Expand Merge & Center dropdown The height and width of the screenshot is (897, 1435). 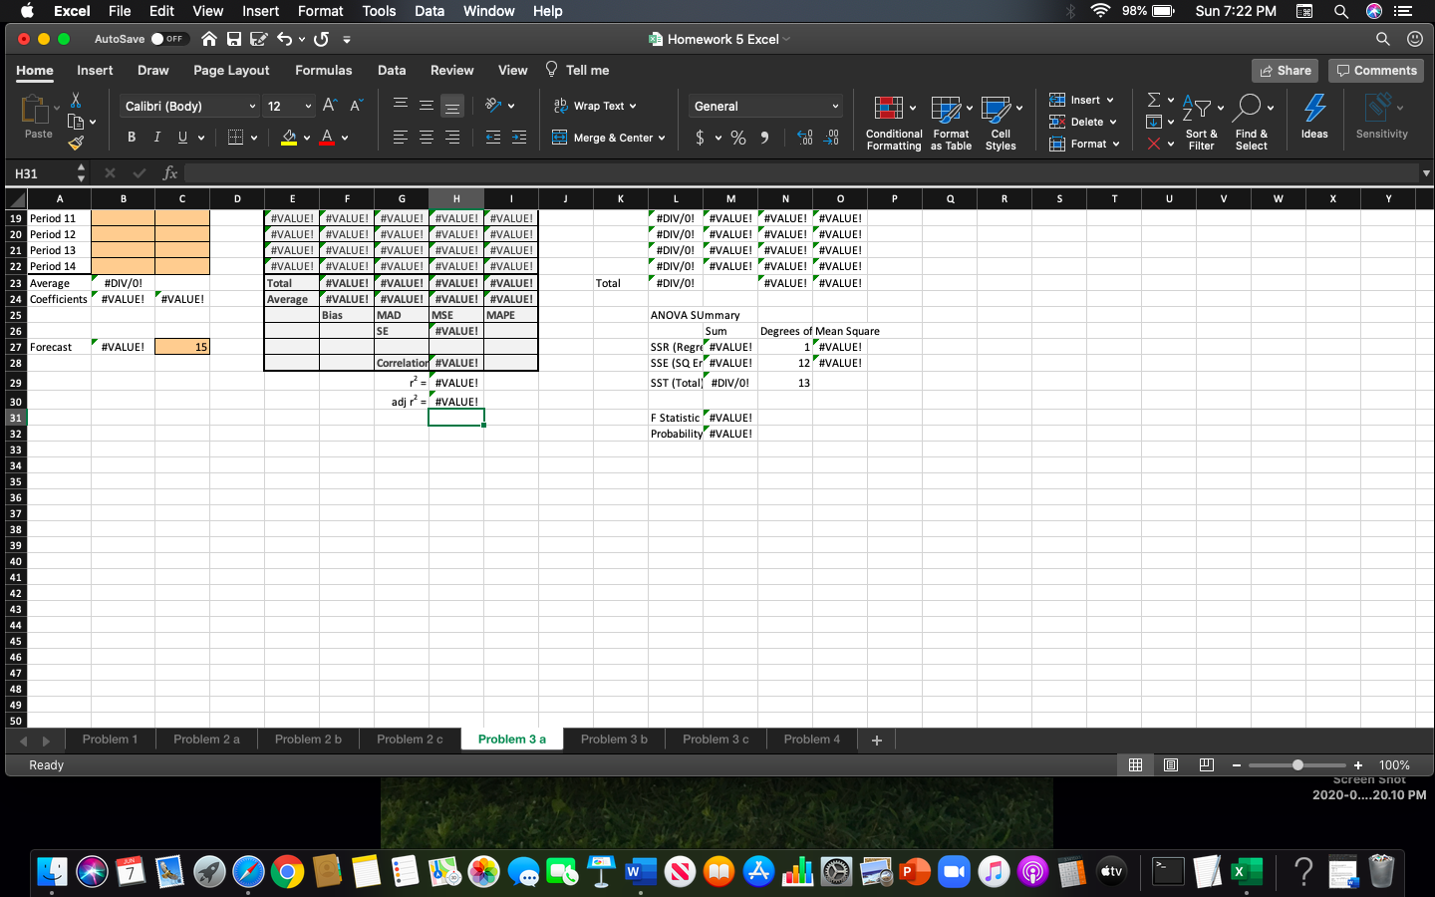[x=662, y=138]
